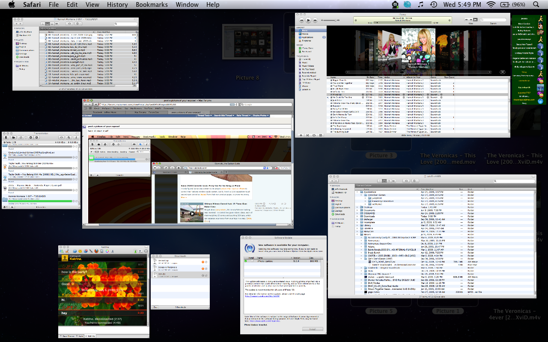Screen dimensions: 548x342
Task: Open Gmail bookmark in Safari bookmarks bar
Action: [97, 109]
